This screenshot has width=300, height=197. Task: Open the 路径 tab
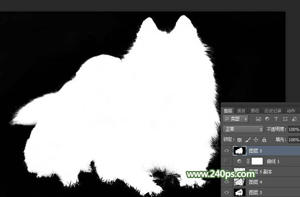255,111
